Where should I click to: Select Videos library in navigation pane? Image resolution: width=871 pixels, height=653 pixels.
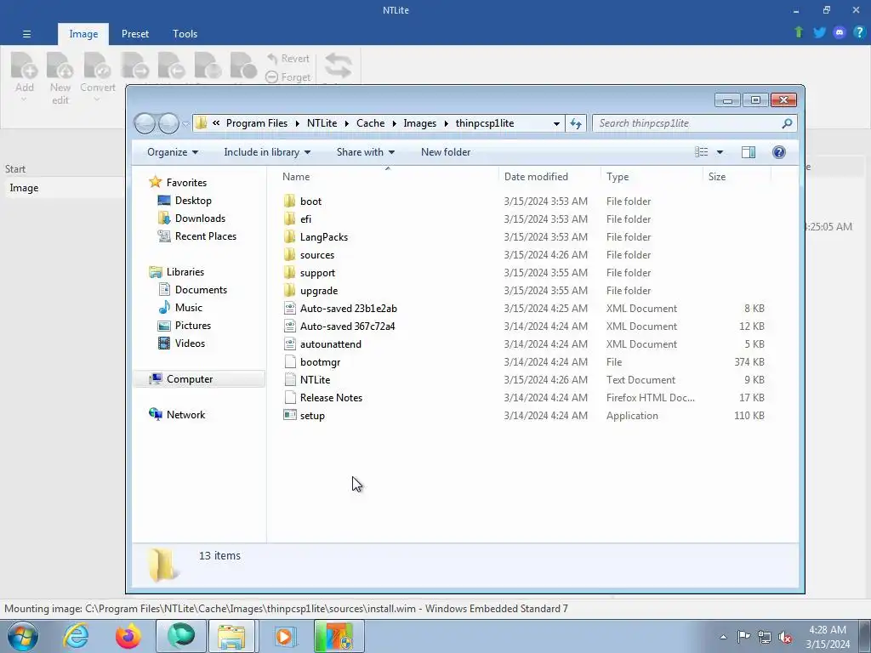pos(182,344)
